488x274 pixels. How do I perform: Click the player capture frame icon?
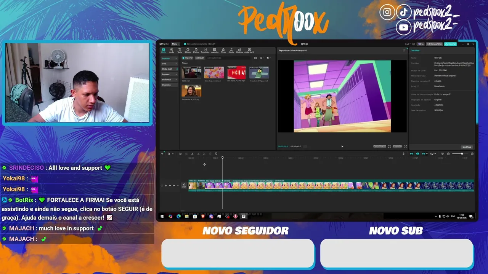click(x=389, y=146)
